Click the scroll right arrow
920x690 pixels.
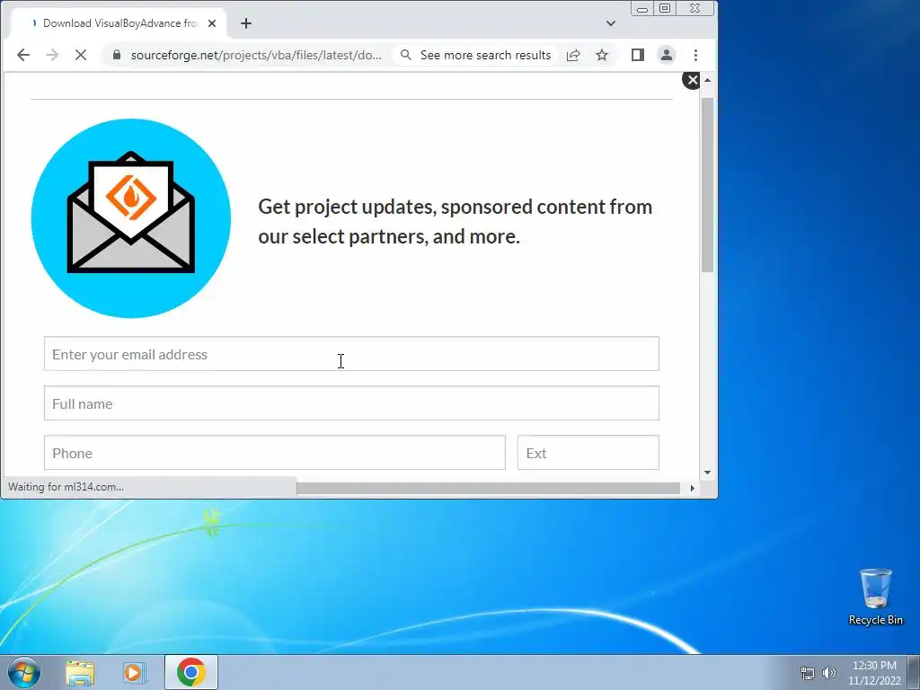pyautogui.click(x=693, y=488)
